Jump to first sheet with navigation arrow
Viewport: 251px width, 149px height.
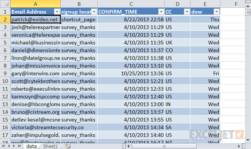3,146
